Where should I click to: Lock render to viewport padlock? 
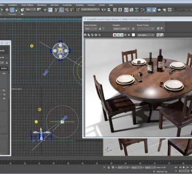pos(133,29)
